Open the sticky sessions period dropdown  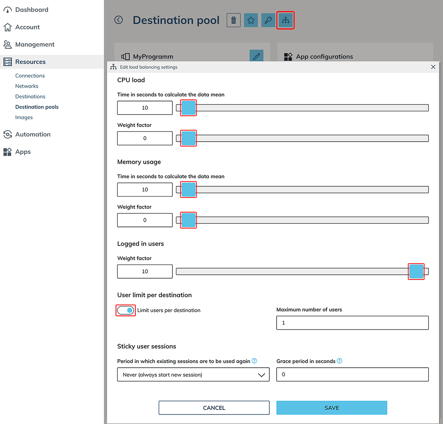[x=193, y=374]
